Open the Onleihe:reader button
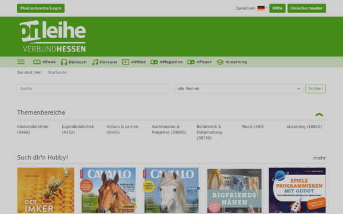This screenshot has height=214, width=343. pyautogui.click(x=306, y=9)
